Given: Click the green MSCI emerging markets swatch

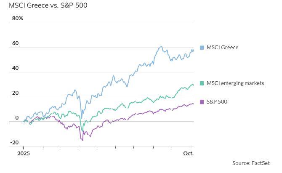Looking at the screenshot, I should pyautogui.click(x=202, y=83).
